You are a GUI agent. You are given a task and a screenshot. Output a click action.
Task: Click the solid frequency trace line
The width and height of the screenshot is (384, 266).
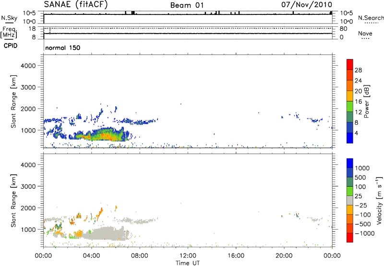tap(188, 33)
